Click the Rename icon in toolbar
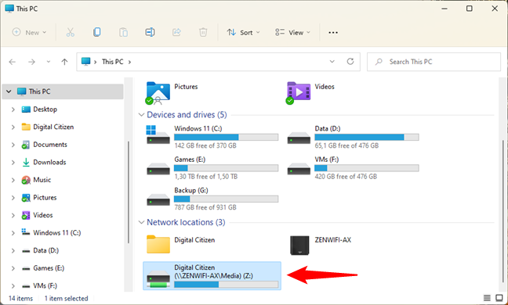 [x=150, y=32]
